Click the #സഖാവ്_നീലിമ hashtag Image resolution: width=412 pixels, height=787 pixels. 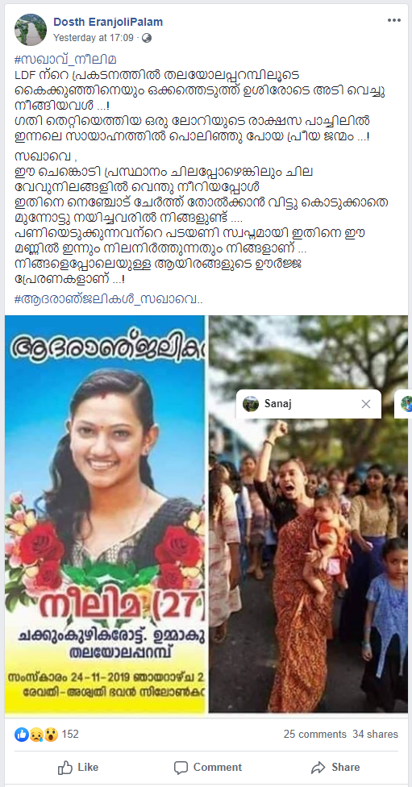click(x=66, y=60)
